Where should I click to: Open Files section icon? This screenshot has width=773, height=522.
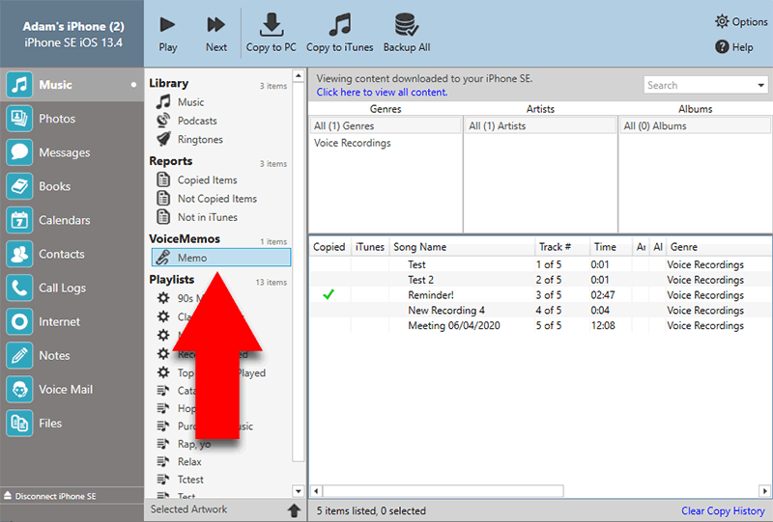tap(19, 423)
